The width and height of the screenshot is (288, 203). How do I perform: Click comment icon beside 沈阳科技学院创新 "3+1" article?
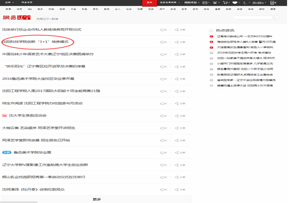point(162,42)
